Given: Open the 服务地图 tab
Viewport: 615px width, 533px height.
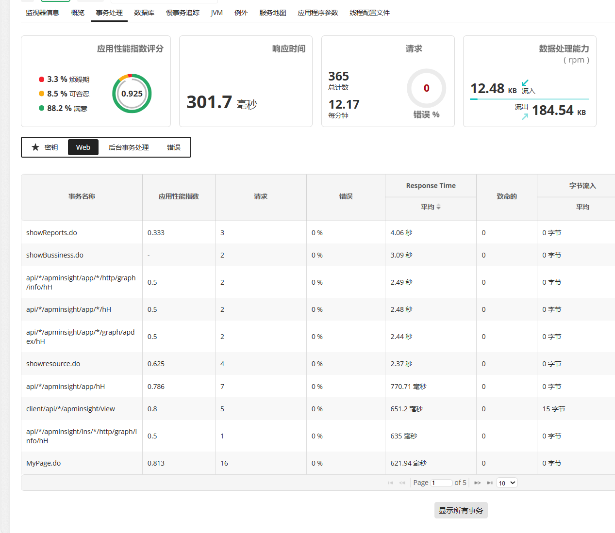Looking at the screenshot, I should [x=273, y=13].
